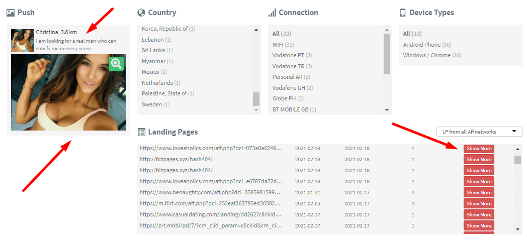Image resolution: width=527 pixels, height=240 pixels.
Task: Click Christina's small avatar thumbnail
Action: (22, 40)
